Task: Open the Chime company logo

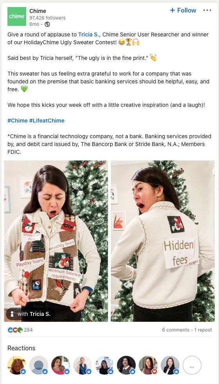Action: [x=17, y=16]
